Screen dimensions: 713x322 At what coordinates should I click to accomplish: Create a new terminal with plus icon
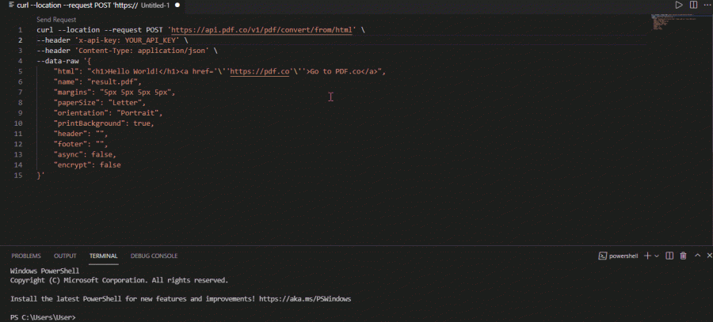[x=647, y=256]
